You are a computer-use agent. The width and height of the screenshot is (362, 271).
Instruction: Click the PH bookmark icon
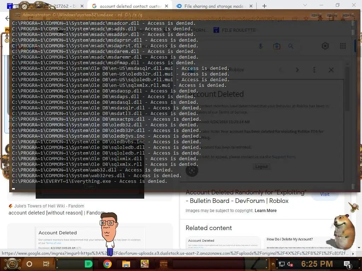click(7, 30)
